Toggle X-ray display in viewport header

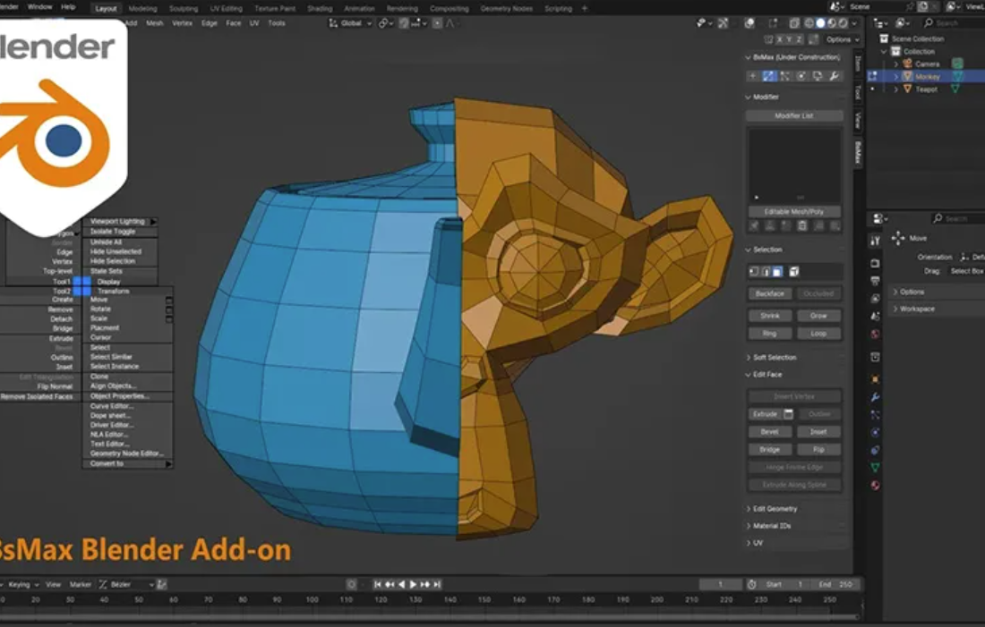pos(794,23)
